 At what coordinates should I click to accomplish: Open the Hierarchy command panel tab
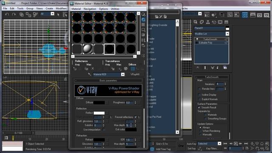point(208,22)
